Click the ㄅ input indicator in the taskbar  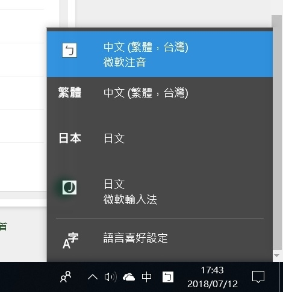(168, 277)
